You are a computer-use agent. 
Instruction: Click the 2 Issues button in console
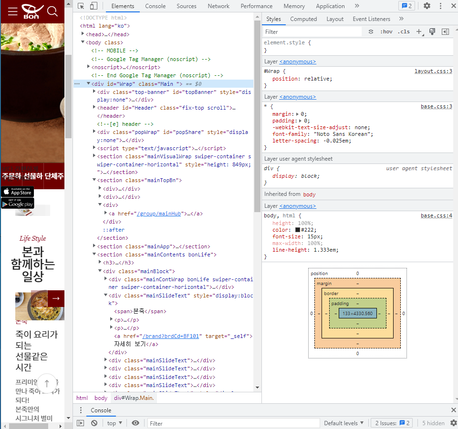coord(392,423)
